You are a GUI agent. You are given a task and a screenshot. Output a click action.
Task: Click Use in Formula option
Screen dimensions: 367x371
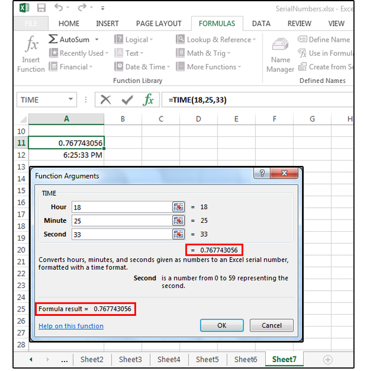325,53
